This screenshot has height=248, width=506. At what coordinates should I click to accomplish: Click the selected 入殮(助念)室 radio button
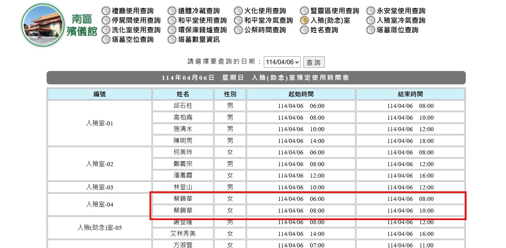304,20
